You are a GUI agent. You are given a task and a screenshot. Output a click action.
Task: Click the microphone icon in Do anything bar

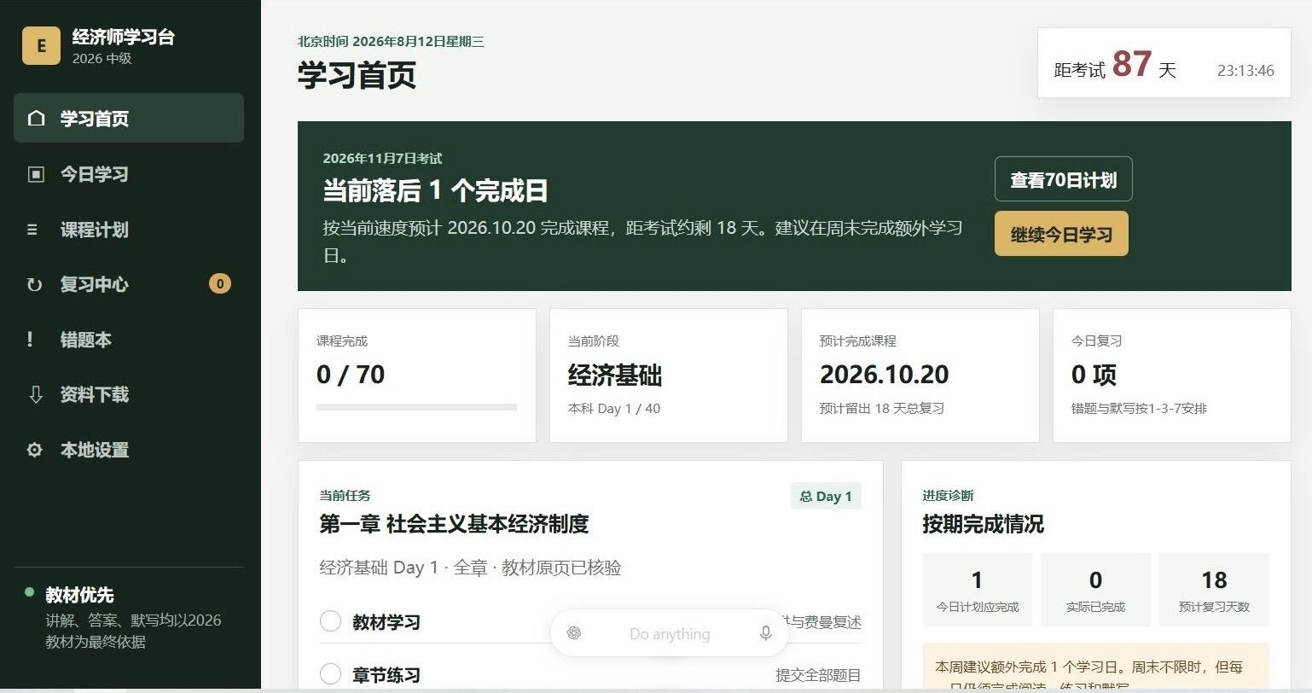coord(766,633)
